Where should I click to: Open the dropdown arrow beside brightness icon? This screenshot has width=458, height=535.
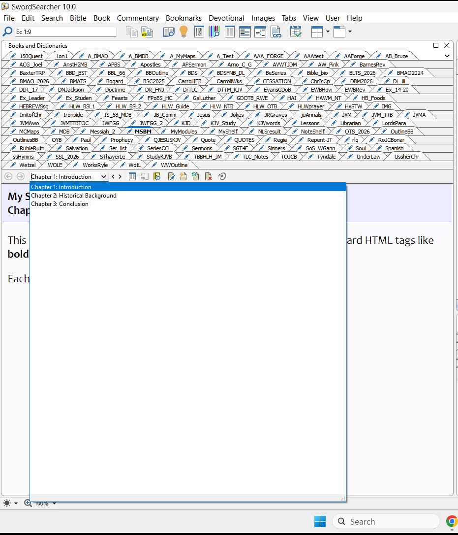[x=16, y=503]
